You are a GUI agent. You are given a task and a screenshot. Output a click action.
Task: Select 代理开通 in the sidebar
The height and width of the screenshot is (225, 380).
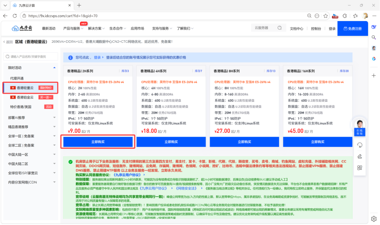pyautogui.click(x=17, y=78)
